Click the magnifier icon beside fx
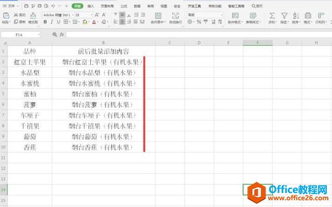Image resolution: width=332 pixels, height=207 pixels. (x=54, y=34)
